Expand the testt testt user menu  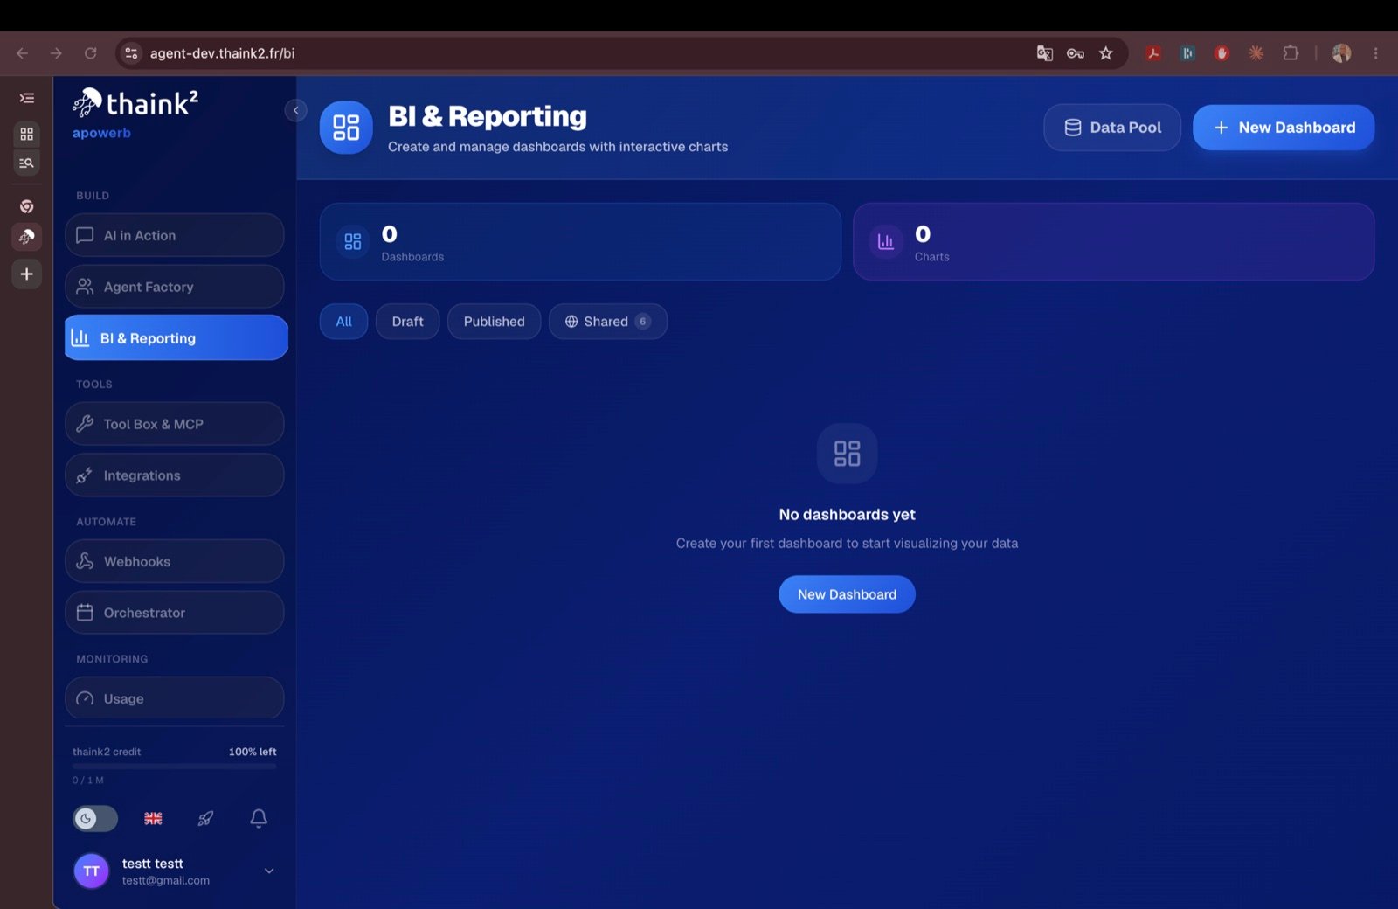tap(269, 871)
